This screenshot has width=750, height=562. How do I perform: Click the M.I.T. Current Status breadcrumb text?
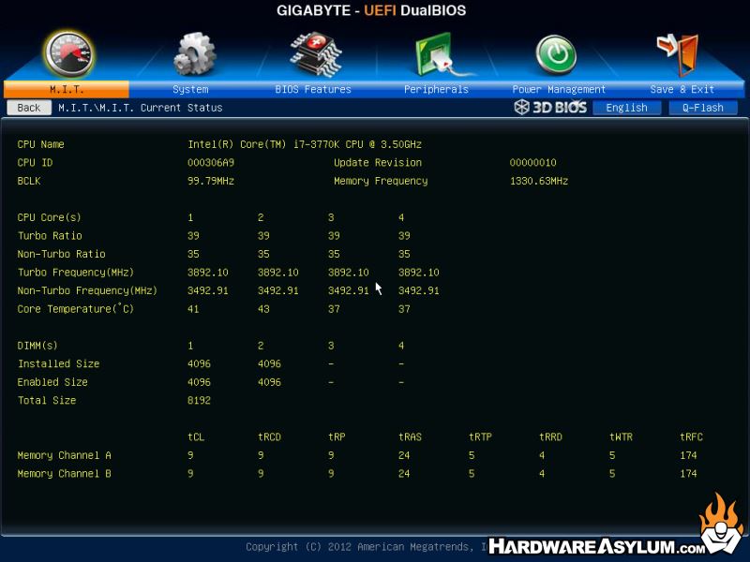[140, 108]
